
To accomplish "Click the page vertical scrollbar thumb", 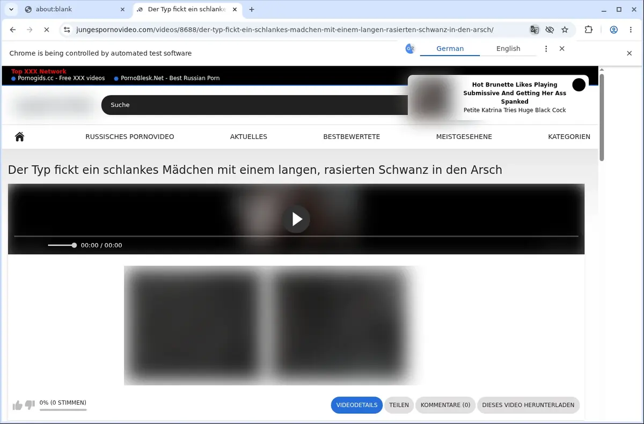I will click(x=602, y=117).
